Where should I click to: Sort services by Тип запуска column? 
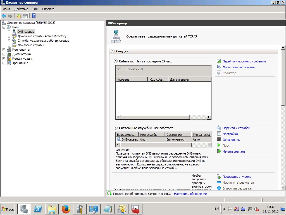coord(201,135)
